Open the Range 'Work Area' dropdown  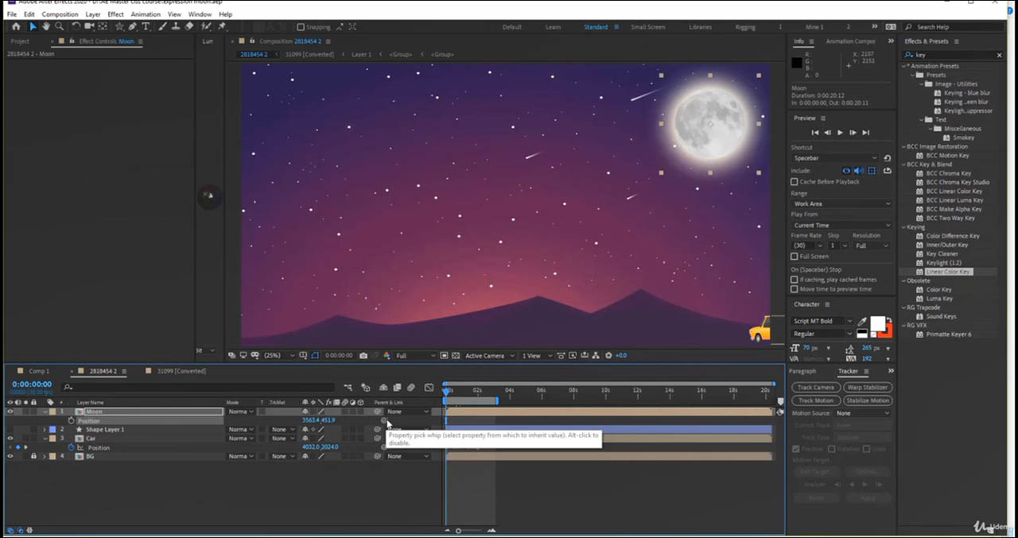point(841,203)
